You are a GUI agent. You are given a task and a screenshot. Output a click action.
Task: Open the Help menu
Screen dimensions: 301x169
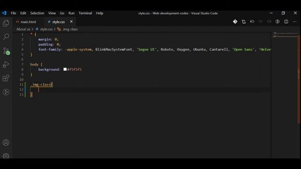click(x=100, y=13)
